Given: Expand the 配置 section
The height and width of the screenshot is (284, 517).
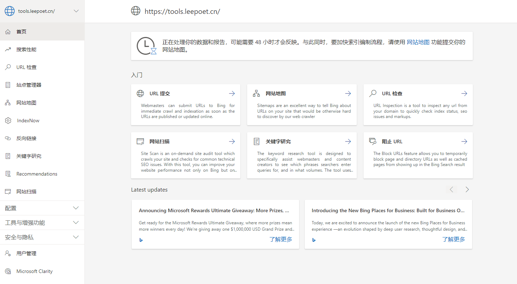Looking at the screenshot, I should tap(76, 208).
